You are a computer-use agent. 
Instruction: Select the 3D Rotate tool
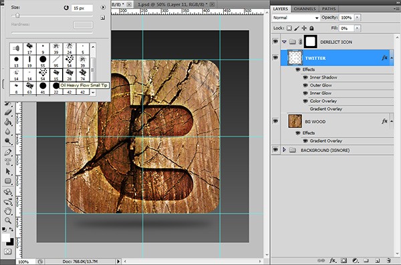8,192
